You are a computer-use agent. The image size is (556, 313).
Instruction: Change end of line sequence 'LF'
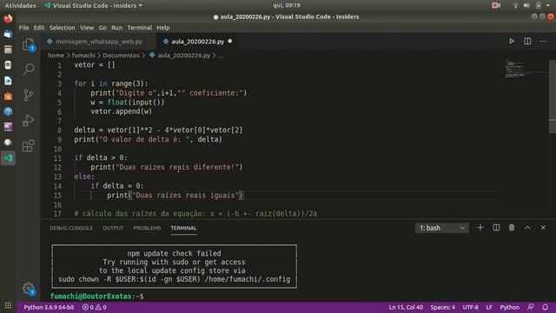[x=489, y=307]
